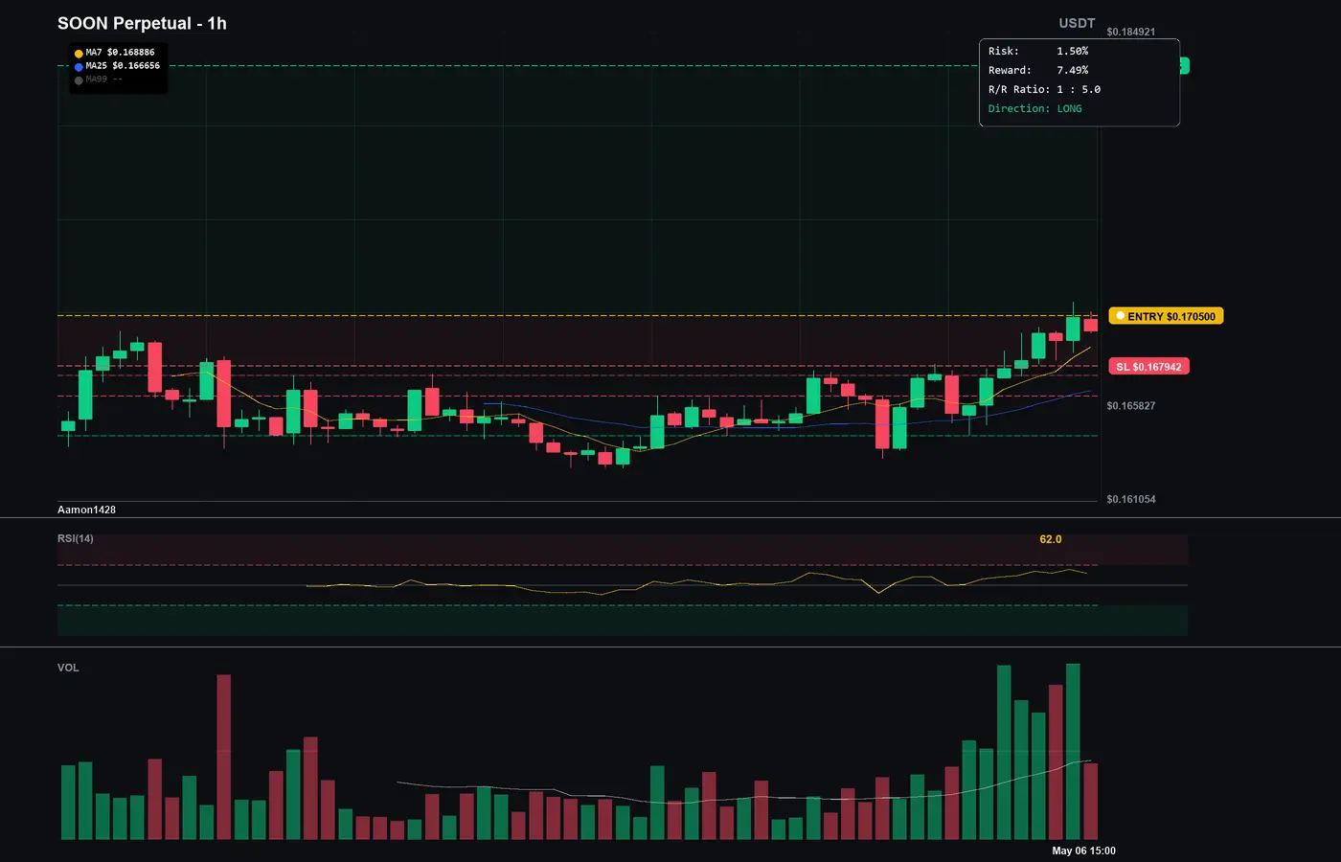This screenshot has width=1341, height=862.
Task: Click the gray MA99 legend dot
Action: (79, 80)
